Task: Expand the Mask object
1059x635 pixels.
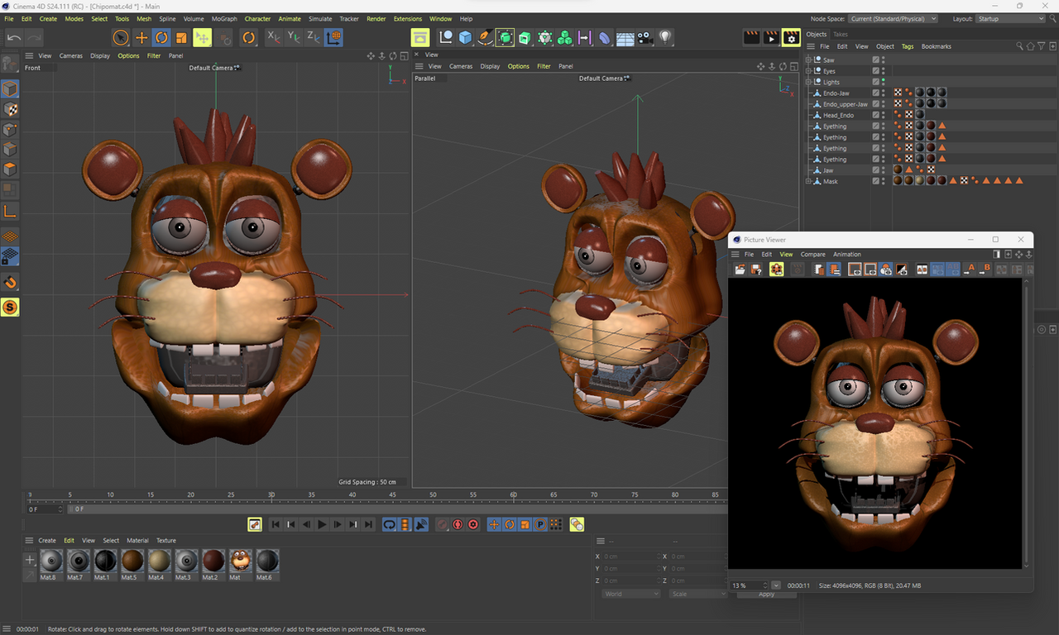Action: [808, 181]
